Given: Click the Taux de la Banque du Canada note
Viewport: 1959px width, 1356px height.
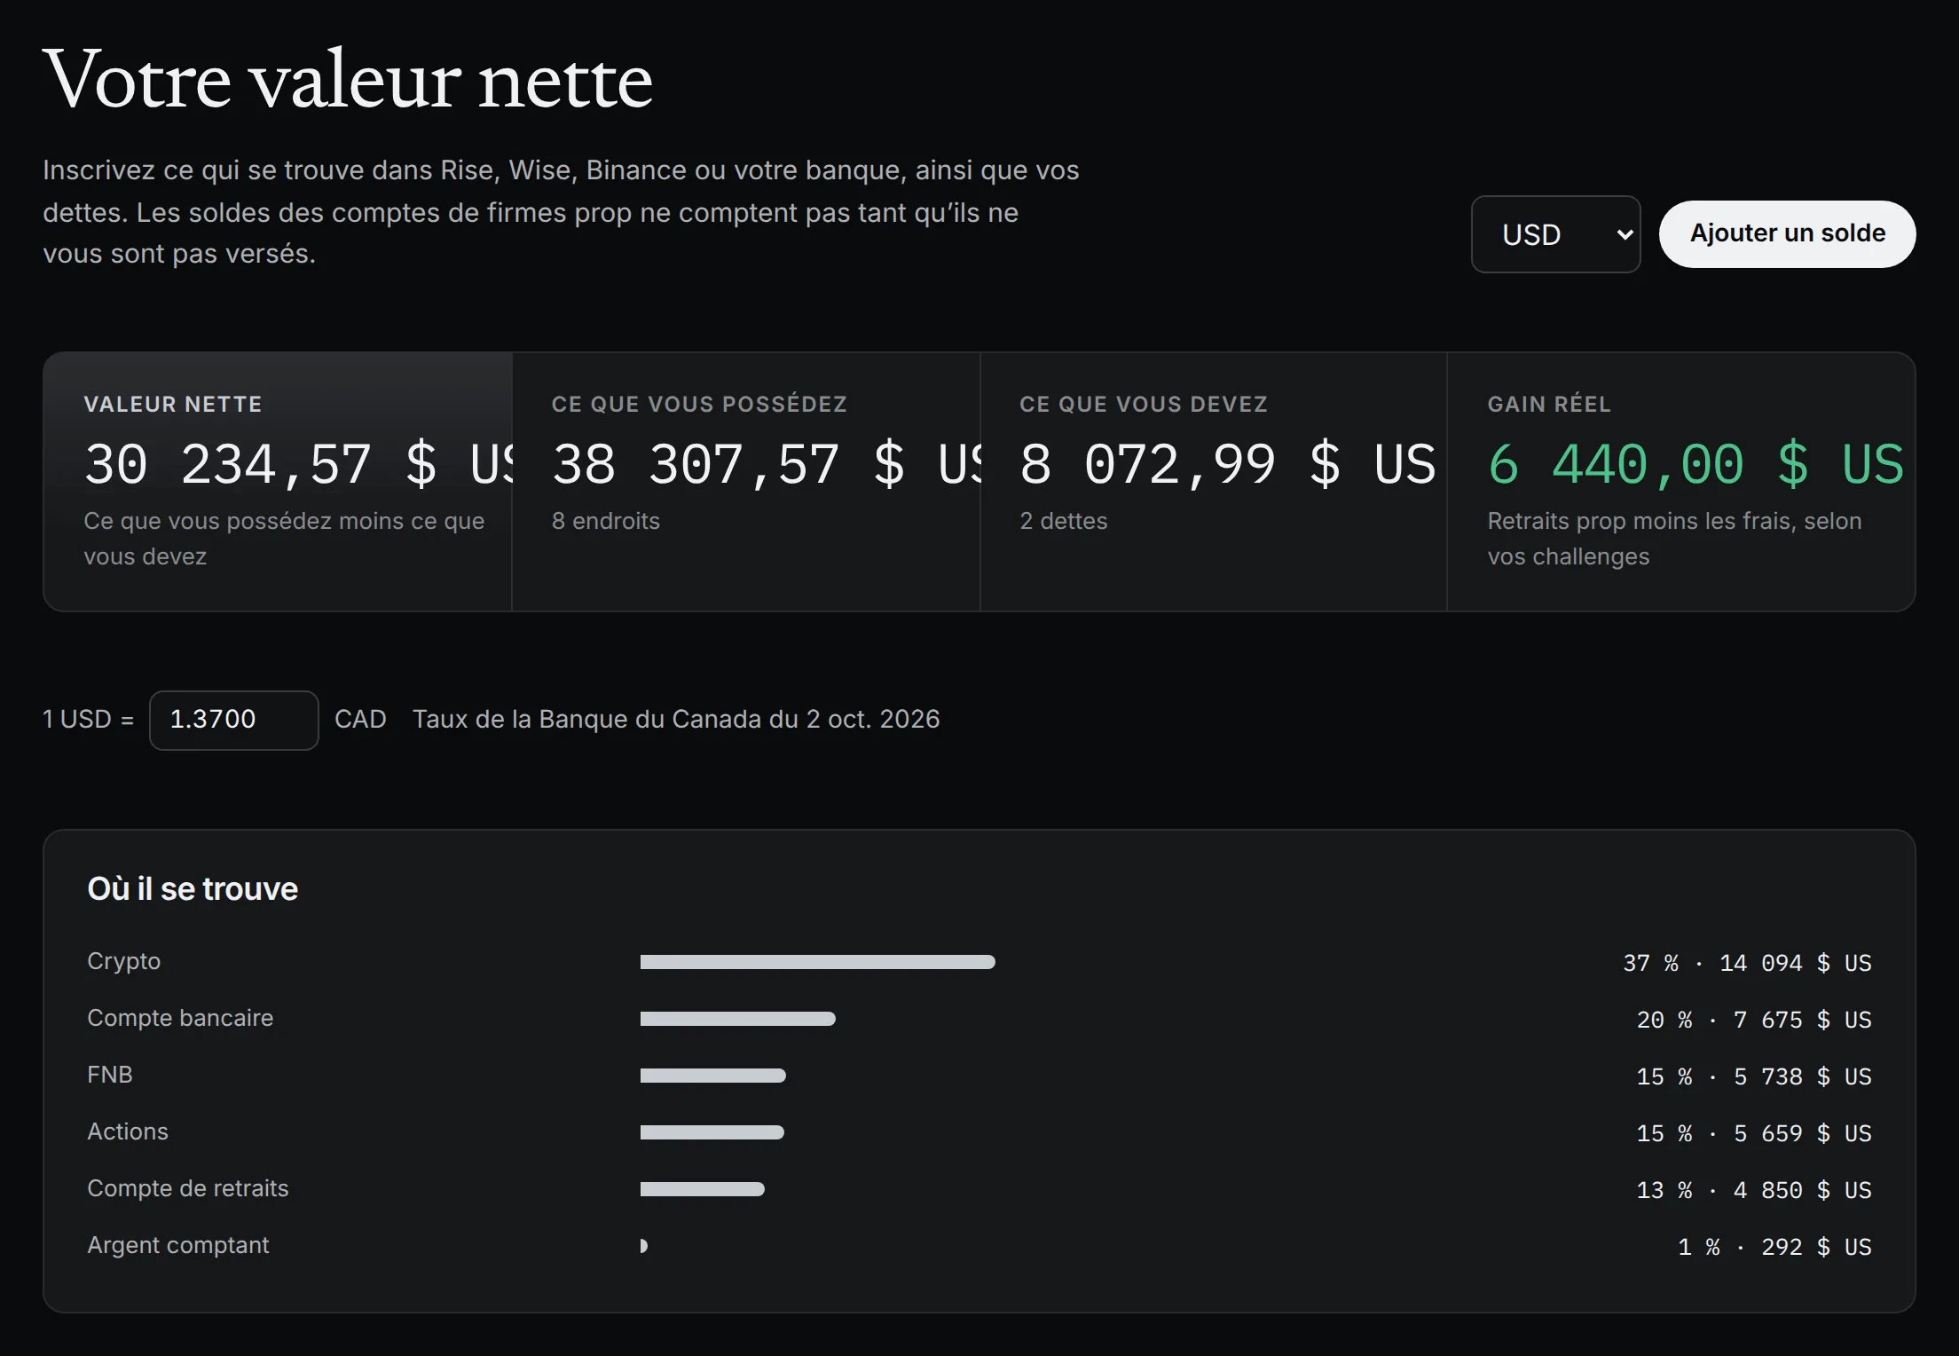Looking at the screenshot, I should coord(676,719).
